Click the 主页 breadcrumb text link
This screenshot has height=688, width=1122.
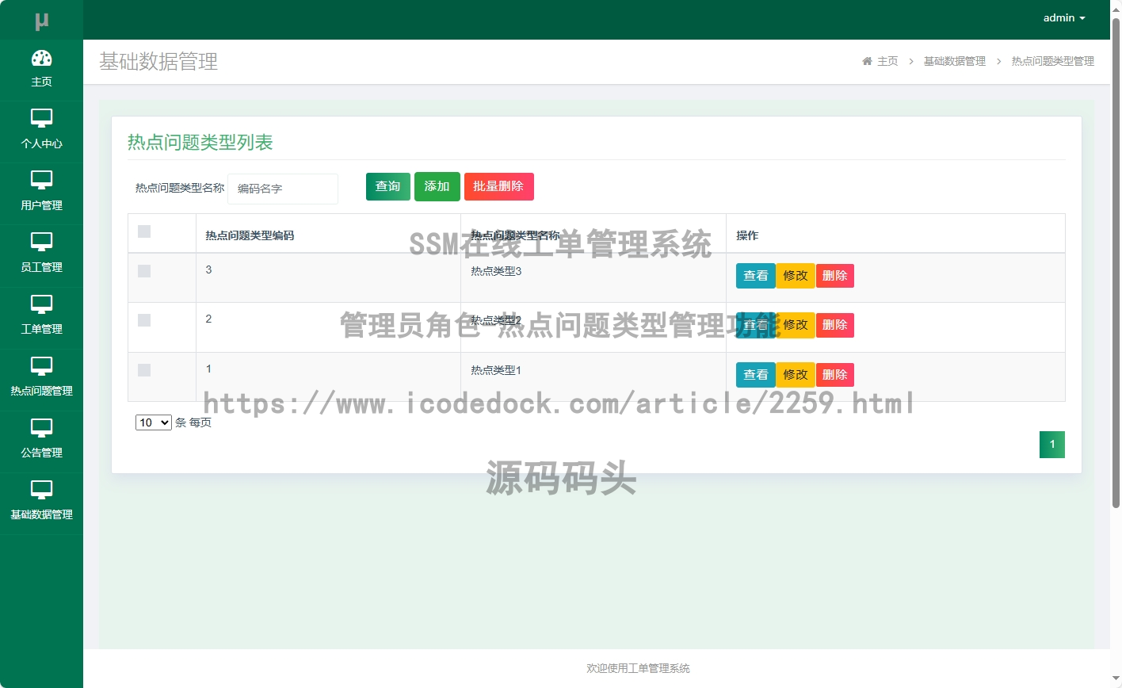(887, 61)
